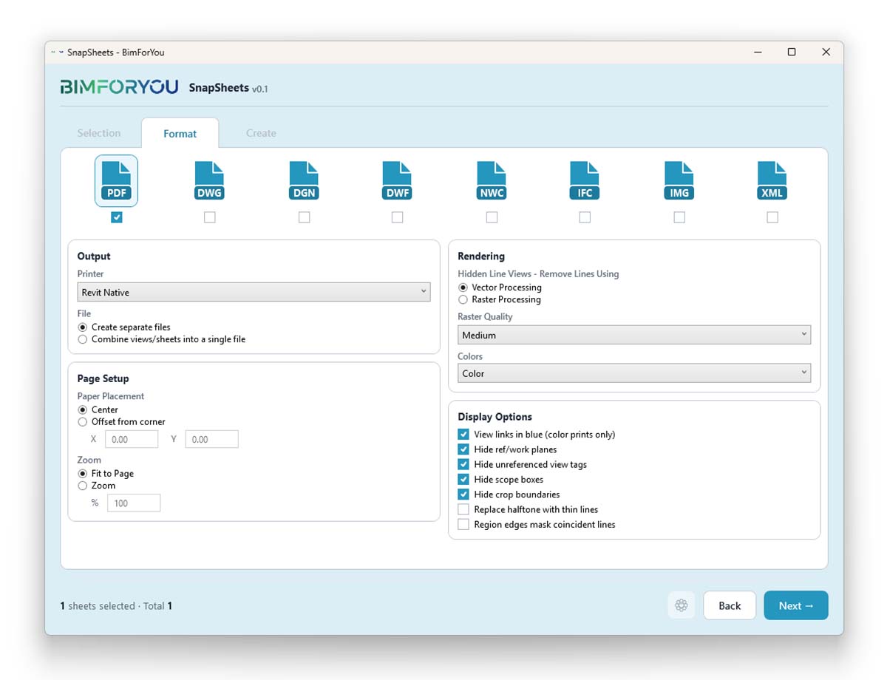Select the DWF format icon
Image resolution: width=887 pixels, height=680 pixels.
[397, 181]
